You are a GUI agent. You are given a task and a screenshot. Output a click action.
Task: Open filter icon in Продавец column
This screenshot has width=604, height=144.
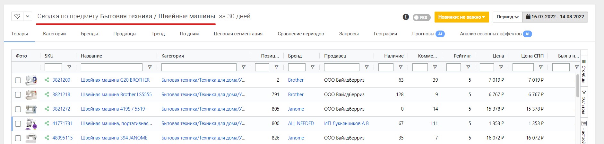(367, 67)
